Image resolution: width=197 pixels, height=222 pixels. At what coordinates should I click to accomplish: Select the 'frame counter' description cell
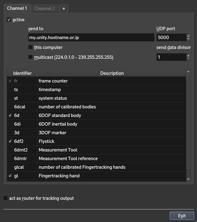pyautogui.click(x=112, y=81)
